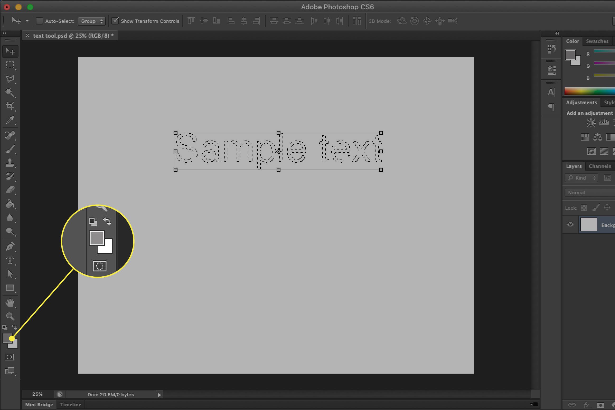615x410 pixels.
Task: Select the Healing Brush tool
Action: click(10, 135)
